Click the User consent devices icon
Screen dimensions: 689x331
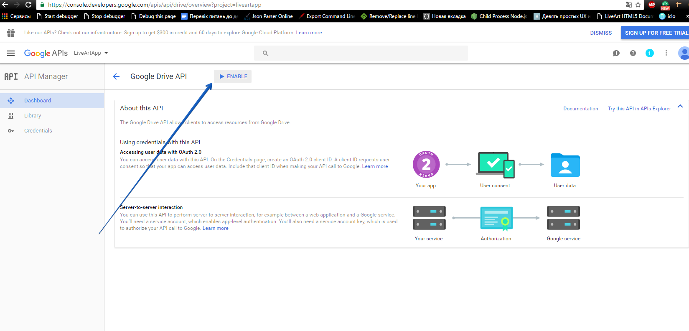[x=495, y=165]
